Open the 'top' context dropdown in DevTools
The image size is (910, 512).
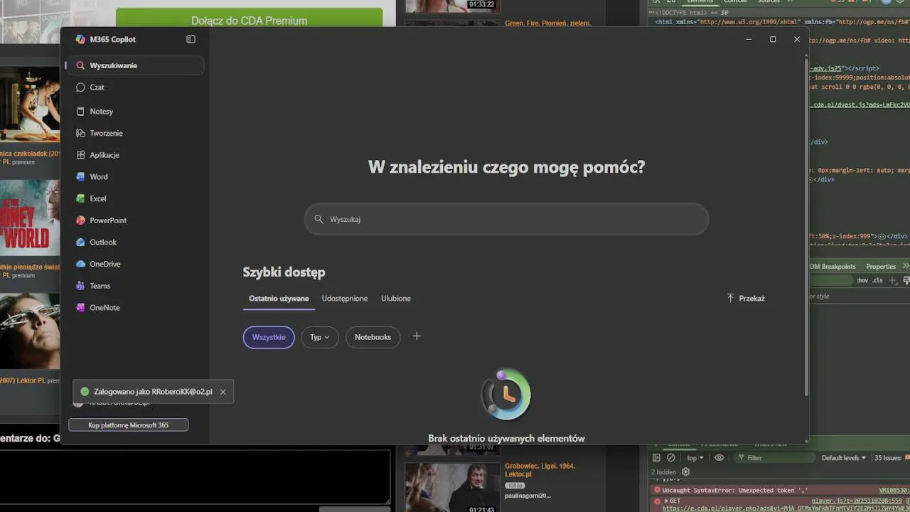click(695, 458)
